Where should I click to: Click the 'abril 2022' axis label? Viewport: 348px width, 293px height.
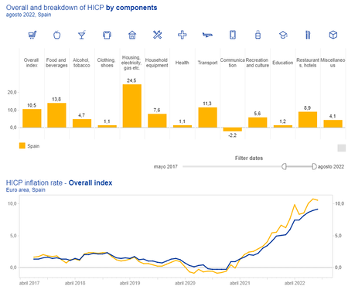coord(295,283)
